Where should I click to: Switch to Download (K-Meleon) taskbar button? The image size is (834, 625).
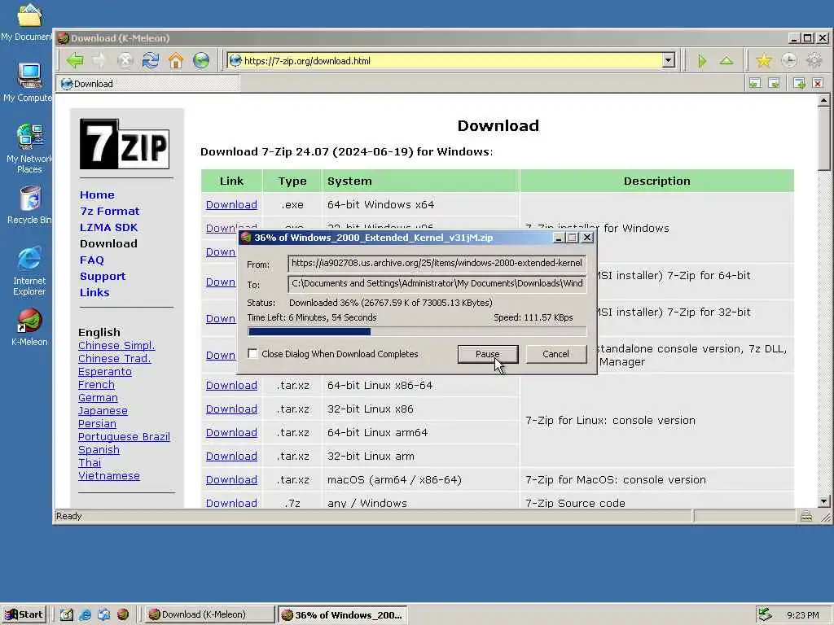click(x=209, y=614)
